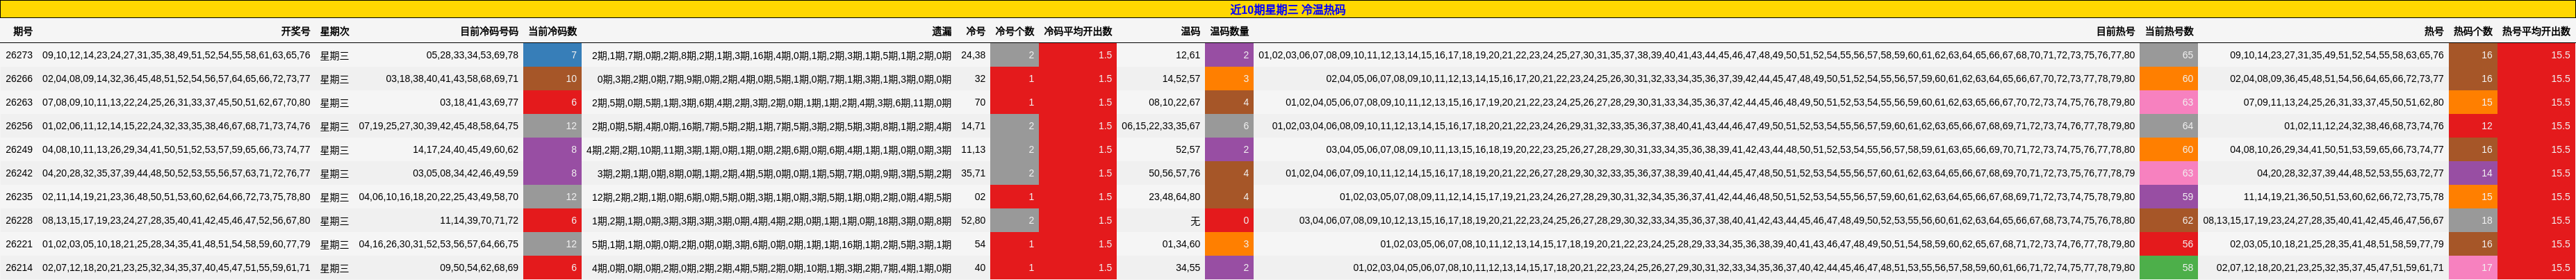Click warm code 14,52,57 in row 26266
2576x280 pixels.
(1181, 79)
